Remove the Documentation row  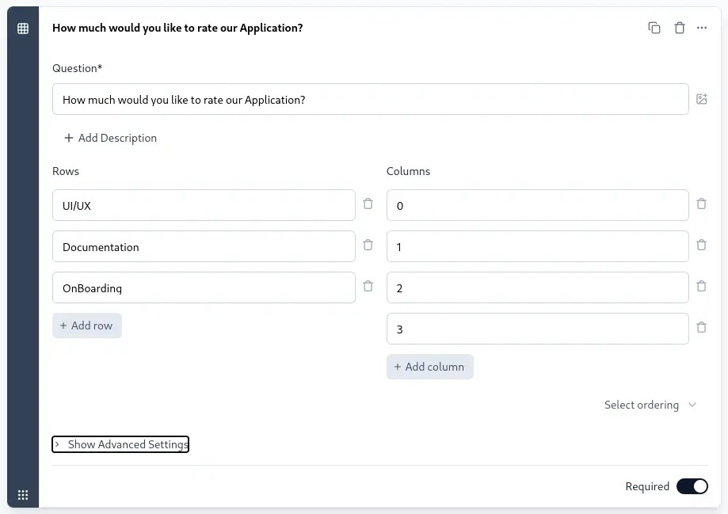pyautogui.click(x=368, y=245)
